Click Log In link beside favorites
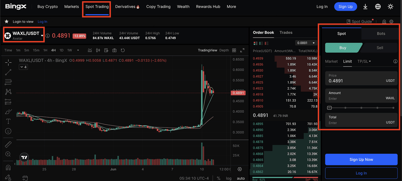Screen dimensions: 402x181 click(42, 22)
